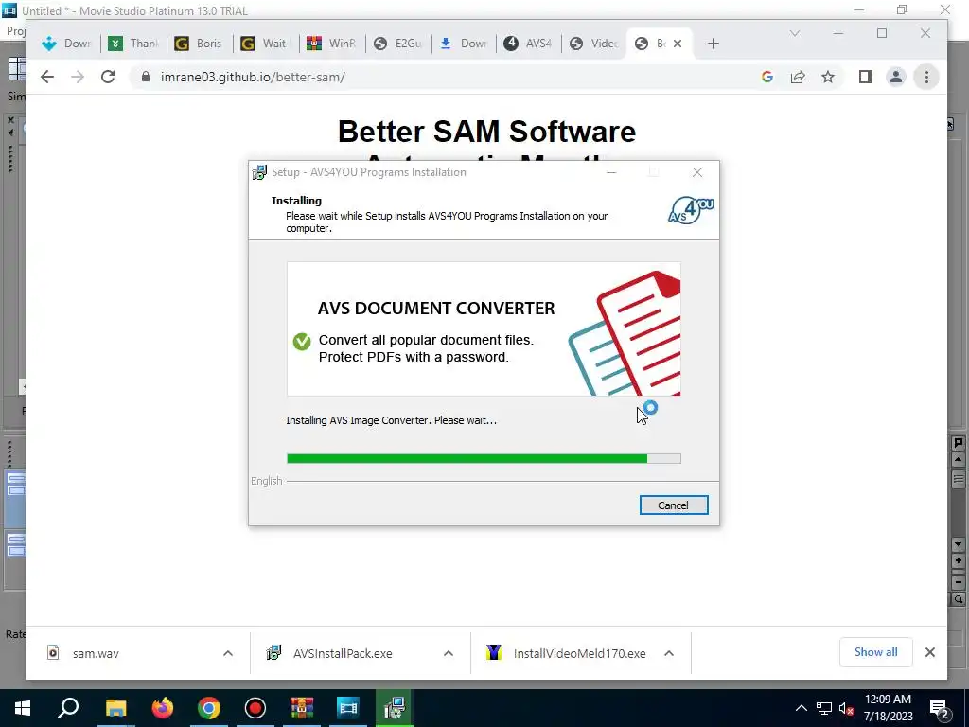Go forward in Chrome browser
The width and height of the screenshot is (969, 727).
click(78, 77)
